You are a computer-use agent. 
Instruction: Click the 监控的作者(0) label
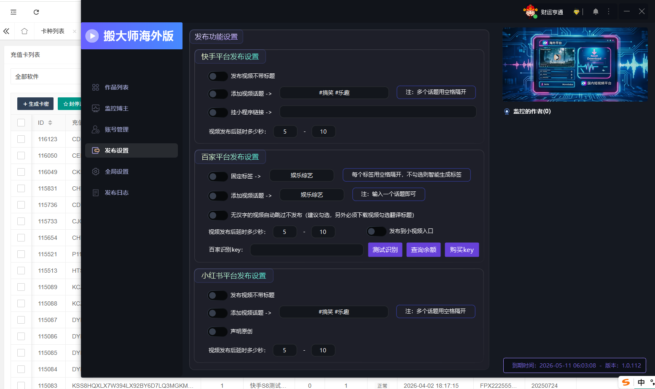(532, 112)
